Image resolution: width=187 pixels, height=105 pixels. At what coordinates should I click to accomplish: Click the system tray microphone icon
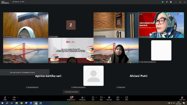[x=169, y=103]
